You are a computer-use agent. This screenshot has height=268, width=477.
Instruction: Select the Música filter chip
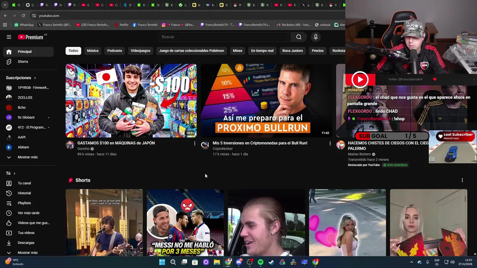93,51
